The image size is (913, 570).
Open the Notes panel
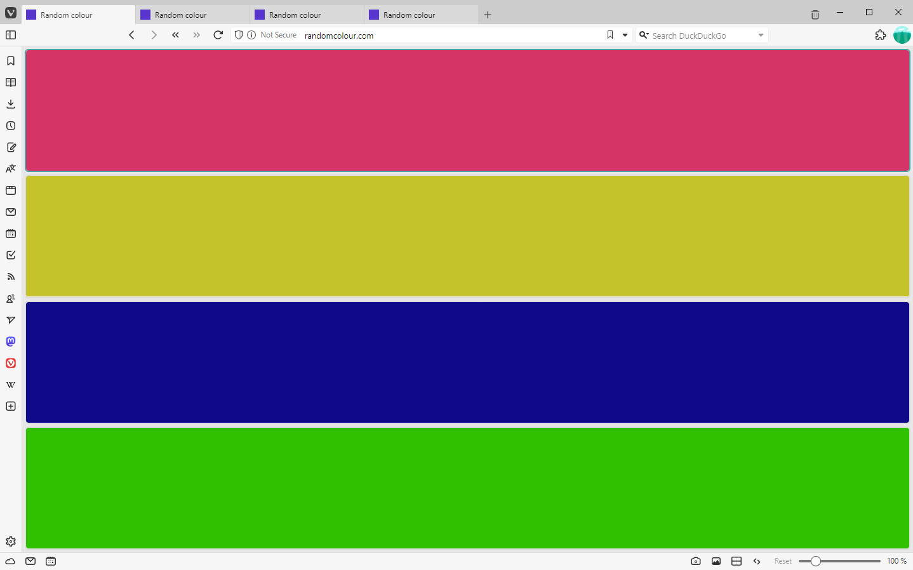(x=11, y=147)
